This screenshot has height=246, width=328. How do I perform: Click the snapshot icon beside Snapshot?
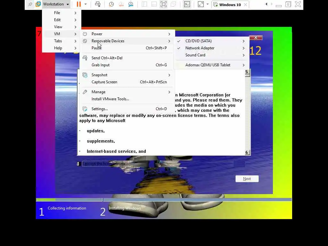pos(85,75)
